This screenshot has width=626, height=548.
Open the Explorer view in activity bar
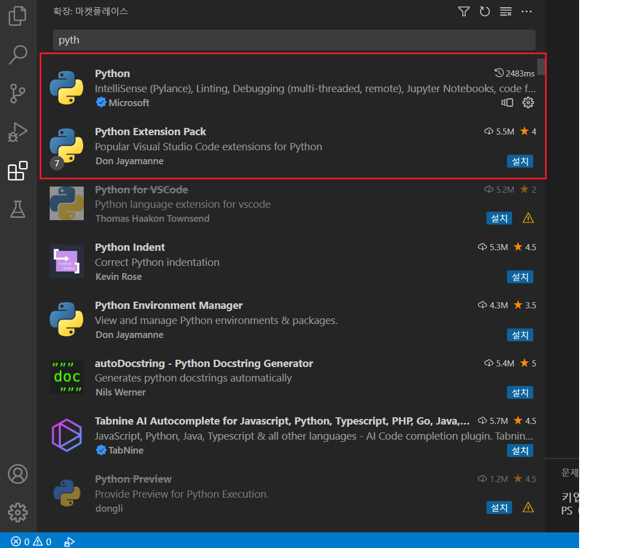click(17, 16)
